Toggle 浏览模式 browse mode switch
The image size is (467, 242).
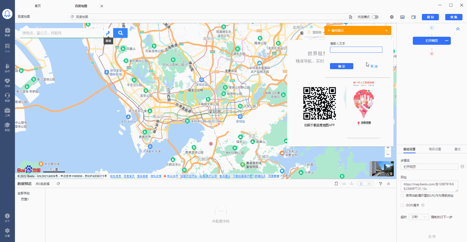pyautogui.click(x=375, y=17)
